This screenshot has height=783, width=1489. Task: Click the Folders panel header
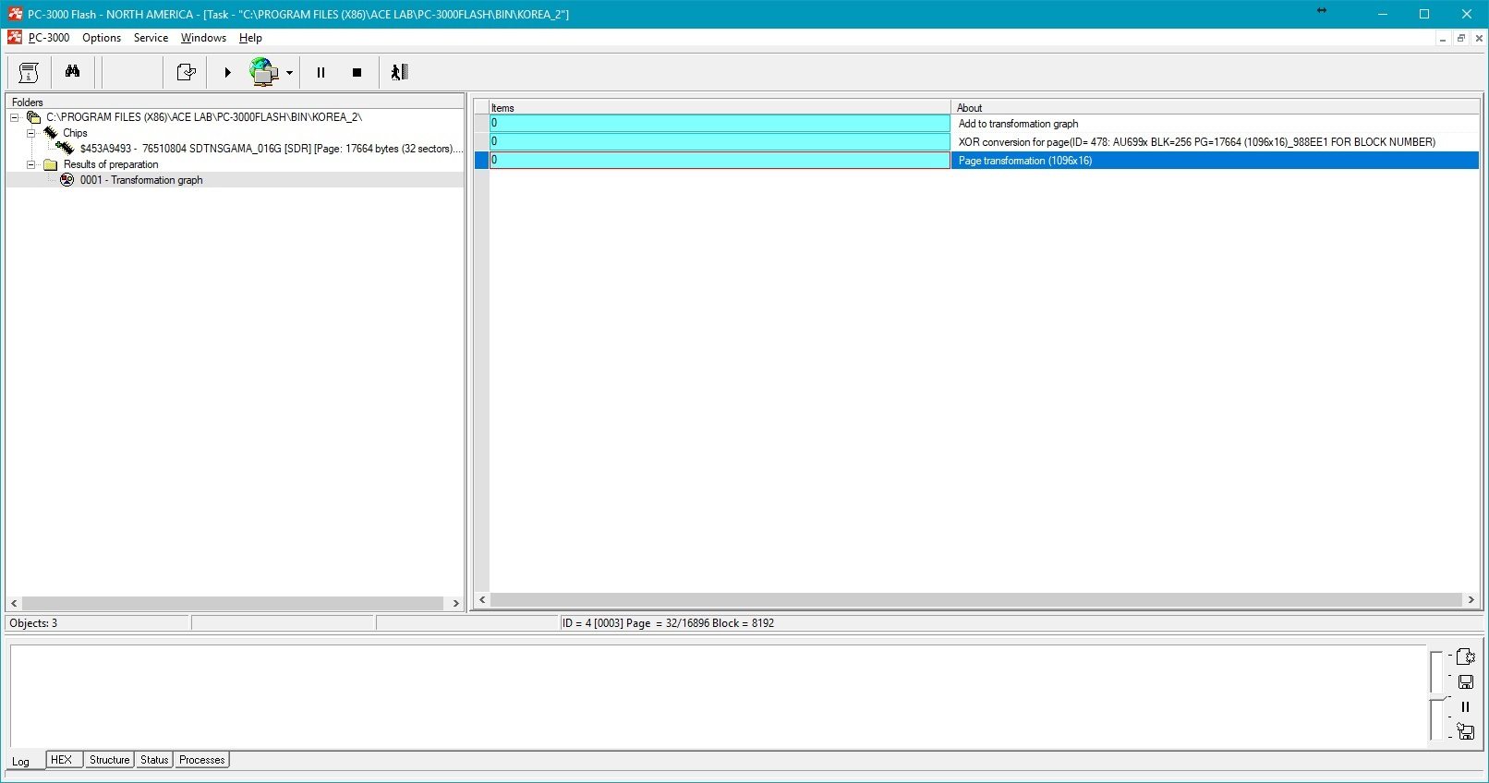pos(235,102)
